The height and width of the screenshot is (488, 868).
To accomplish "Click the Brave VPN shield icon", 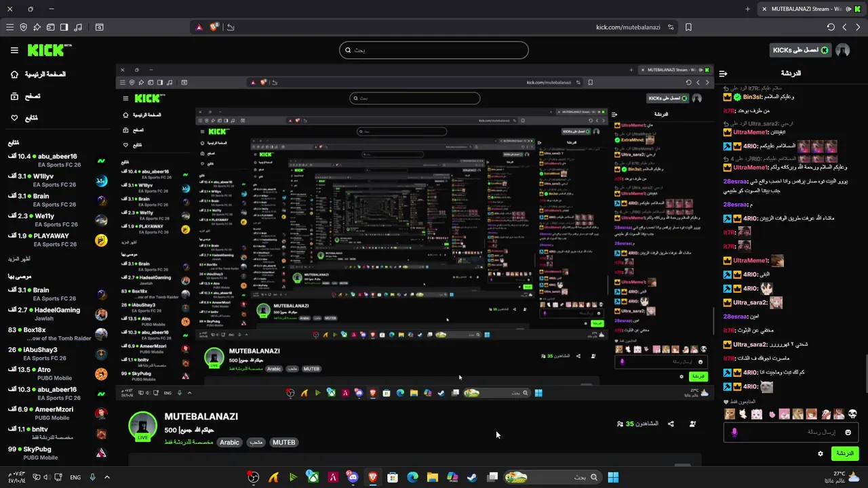I will pyautogui.click(x=24, y=27).
